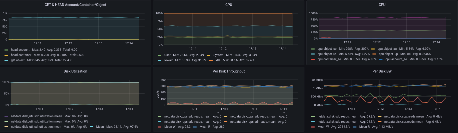Open the Per Disk Throughput panel menu
This screenshot has width=458, height=133.
pyautogui.click(x=229, y=71)
